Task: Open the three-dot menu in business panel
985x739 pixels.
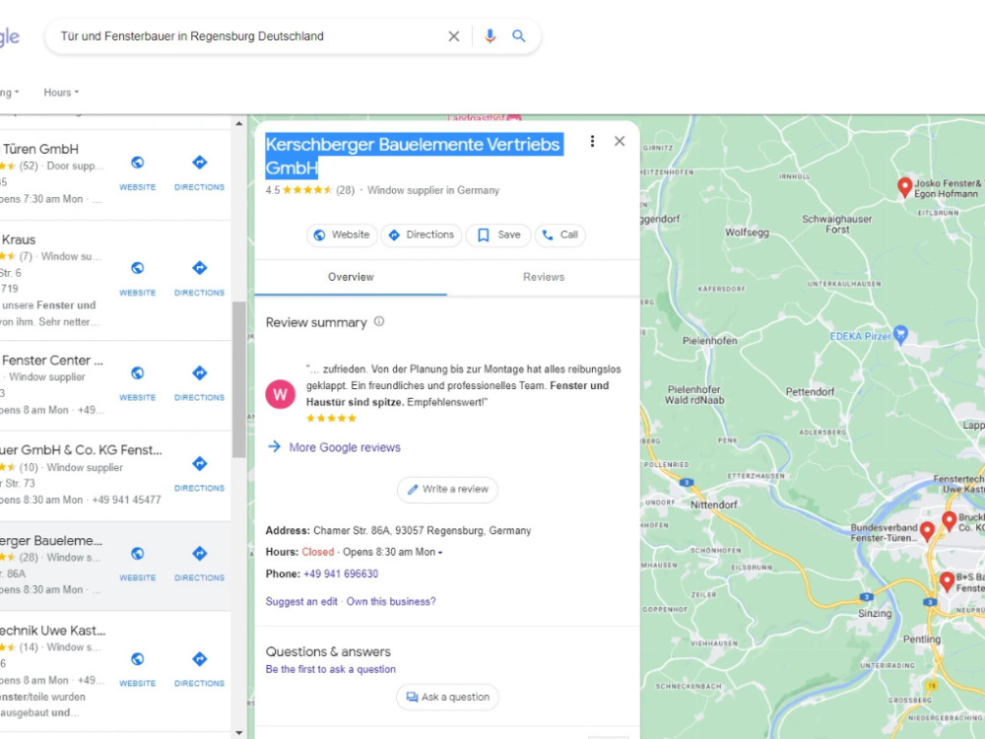Action: pyautogui.click(x=592, y=141)
